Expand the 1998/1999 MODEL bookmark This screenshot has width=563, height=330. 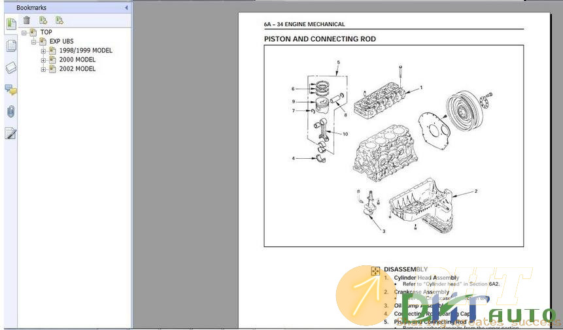(43, 51)
